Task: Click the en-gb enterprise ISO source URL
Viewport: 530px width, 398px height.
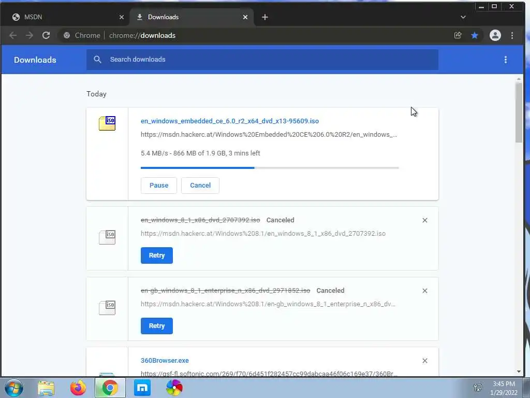Action: coord(268,304)
